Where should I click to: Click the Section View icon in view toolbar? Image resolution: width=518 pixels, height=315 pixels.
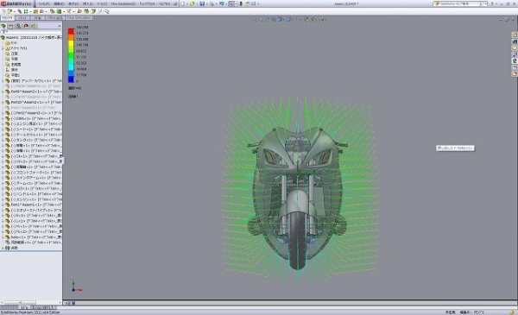pyautogui.click(x=274, y=20)
